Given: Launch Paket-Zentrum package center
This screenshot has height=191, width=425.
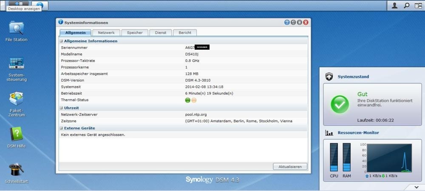Looking at the screenshot, I should [x=16, y=100].
